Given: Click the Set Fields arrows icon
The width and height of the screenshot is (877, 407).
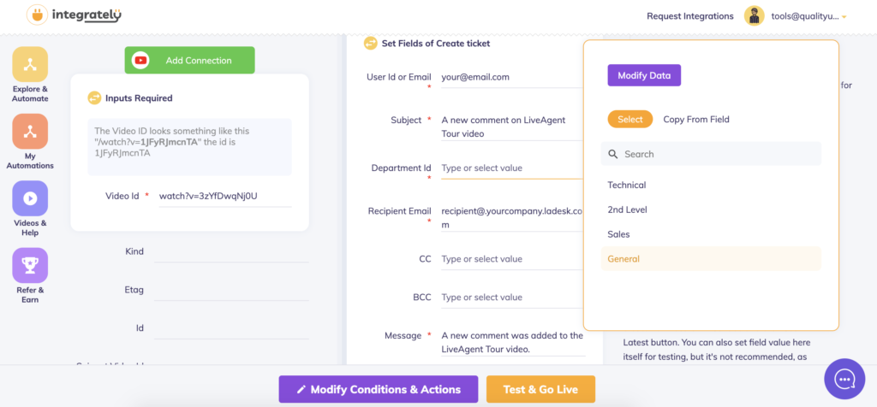Looking at the screenshot, I should (x=371, y=43).
